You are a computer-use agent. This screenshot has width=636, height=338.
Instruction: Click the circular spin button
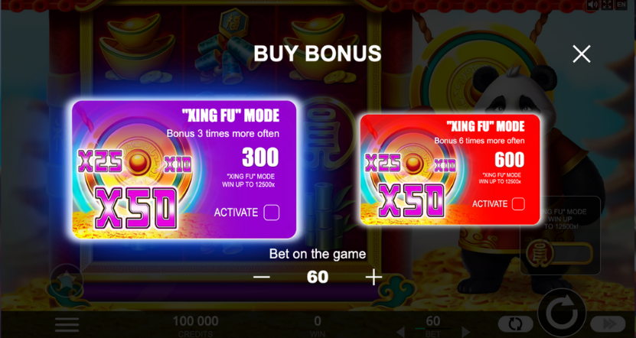562,313
